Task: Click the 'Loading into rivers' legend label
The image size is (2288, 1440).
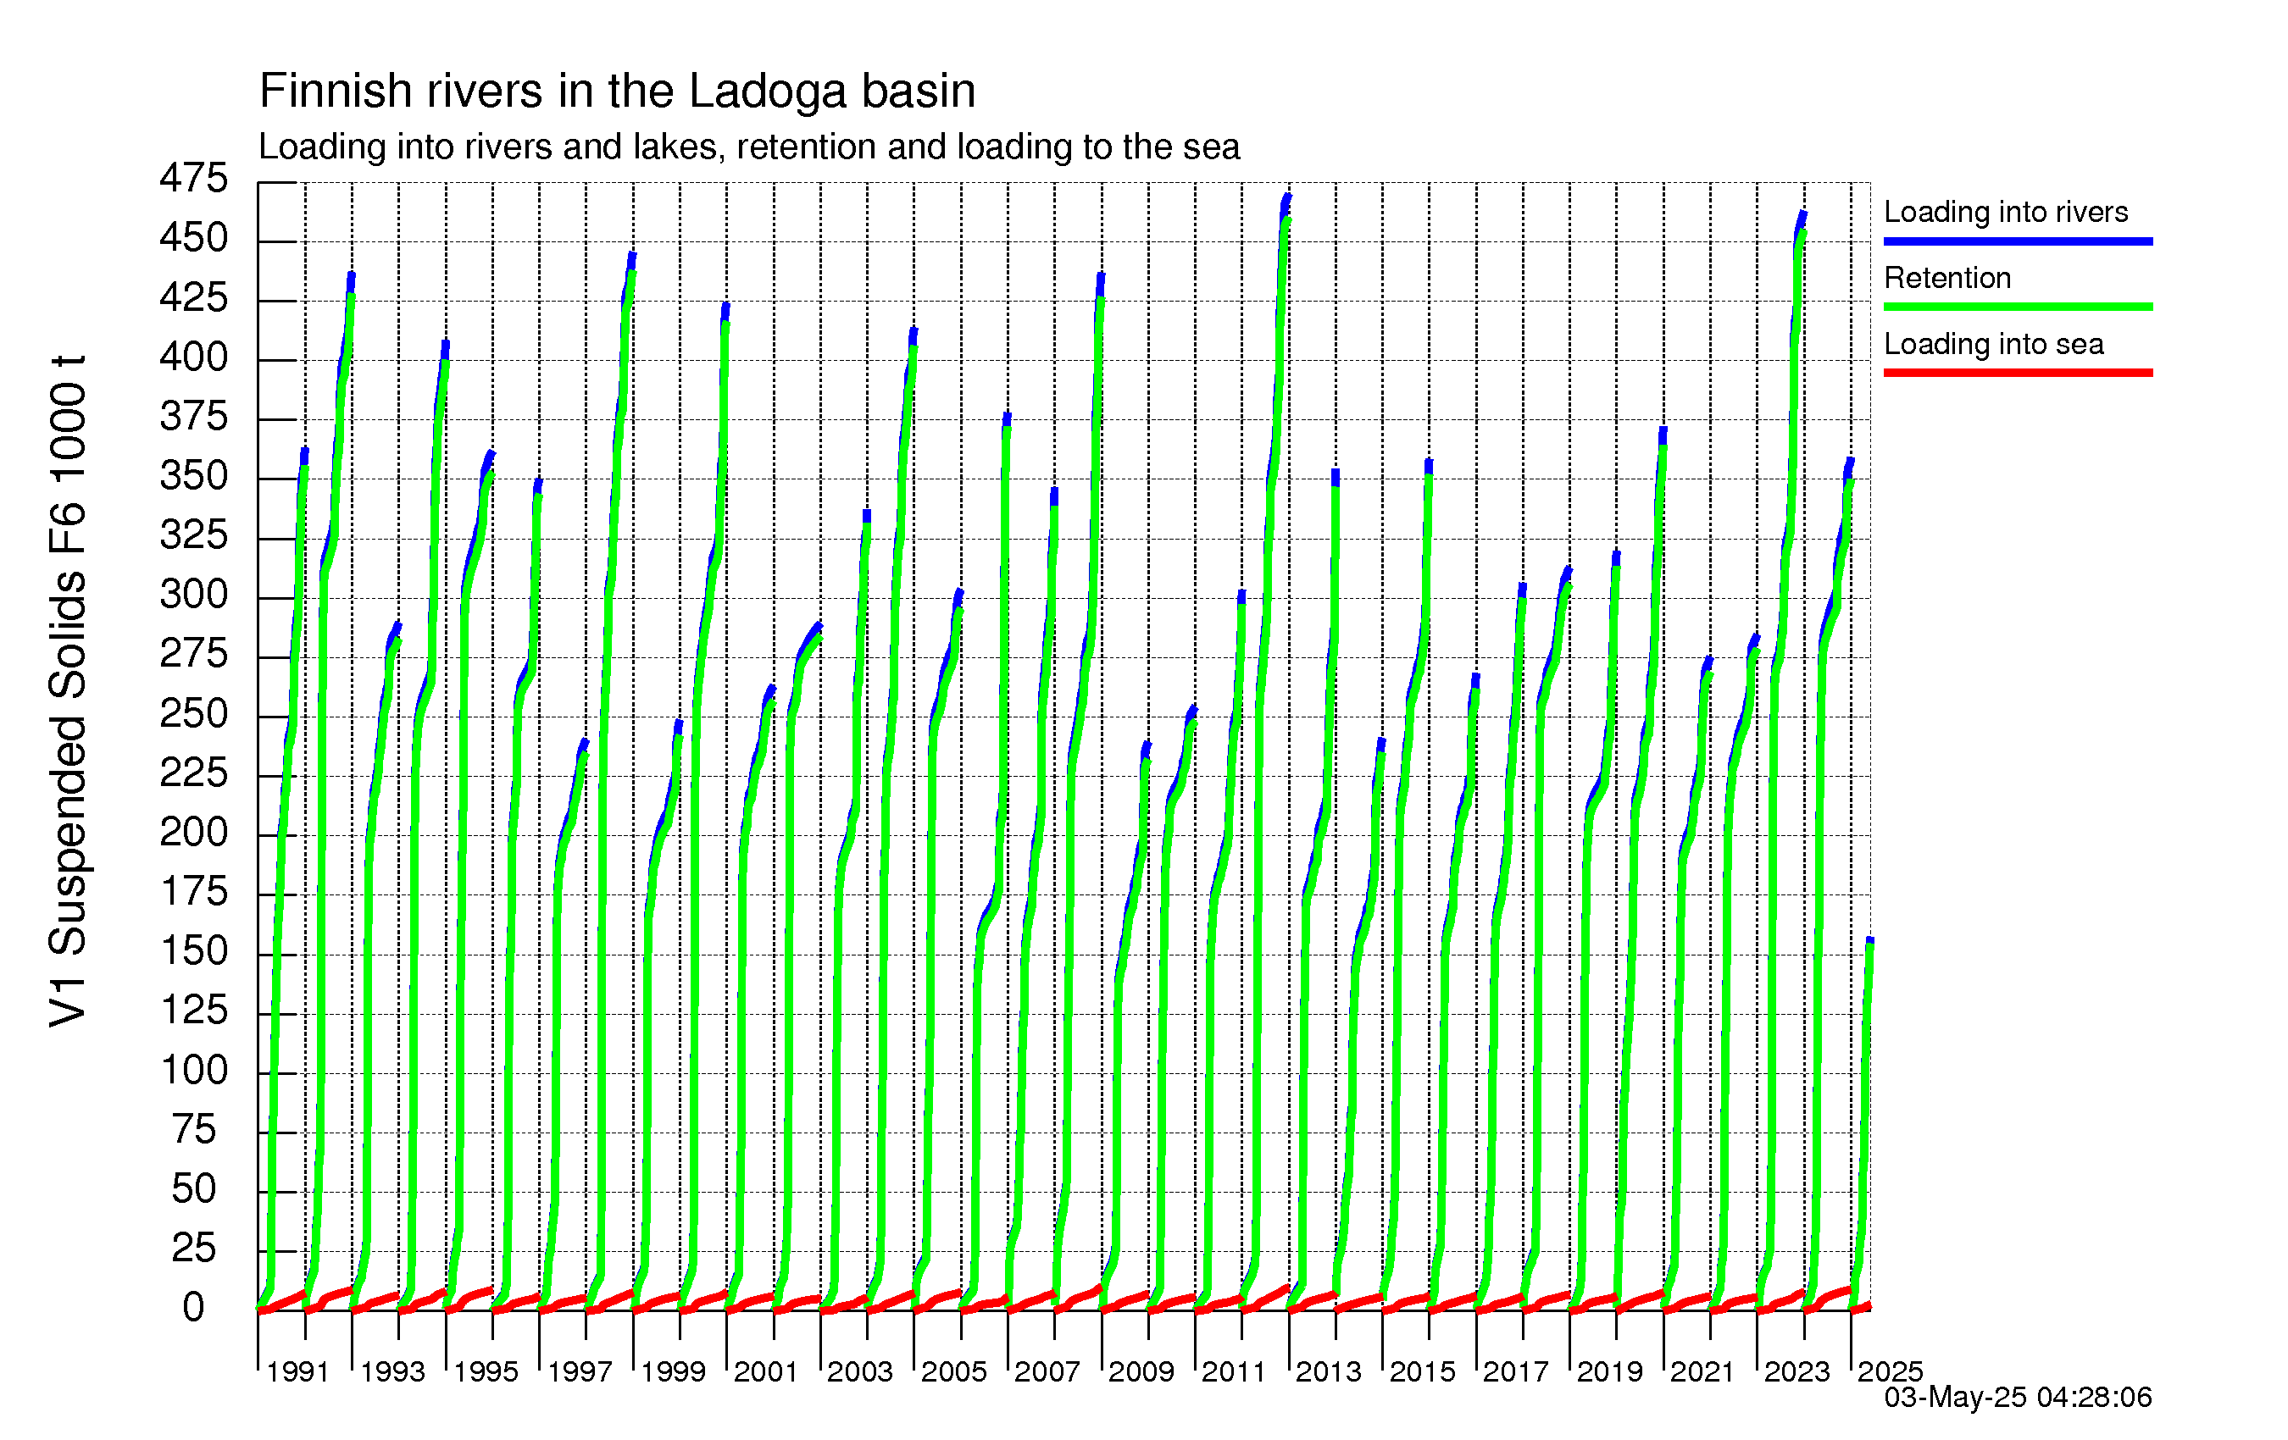Action: [2005, 212]
